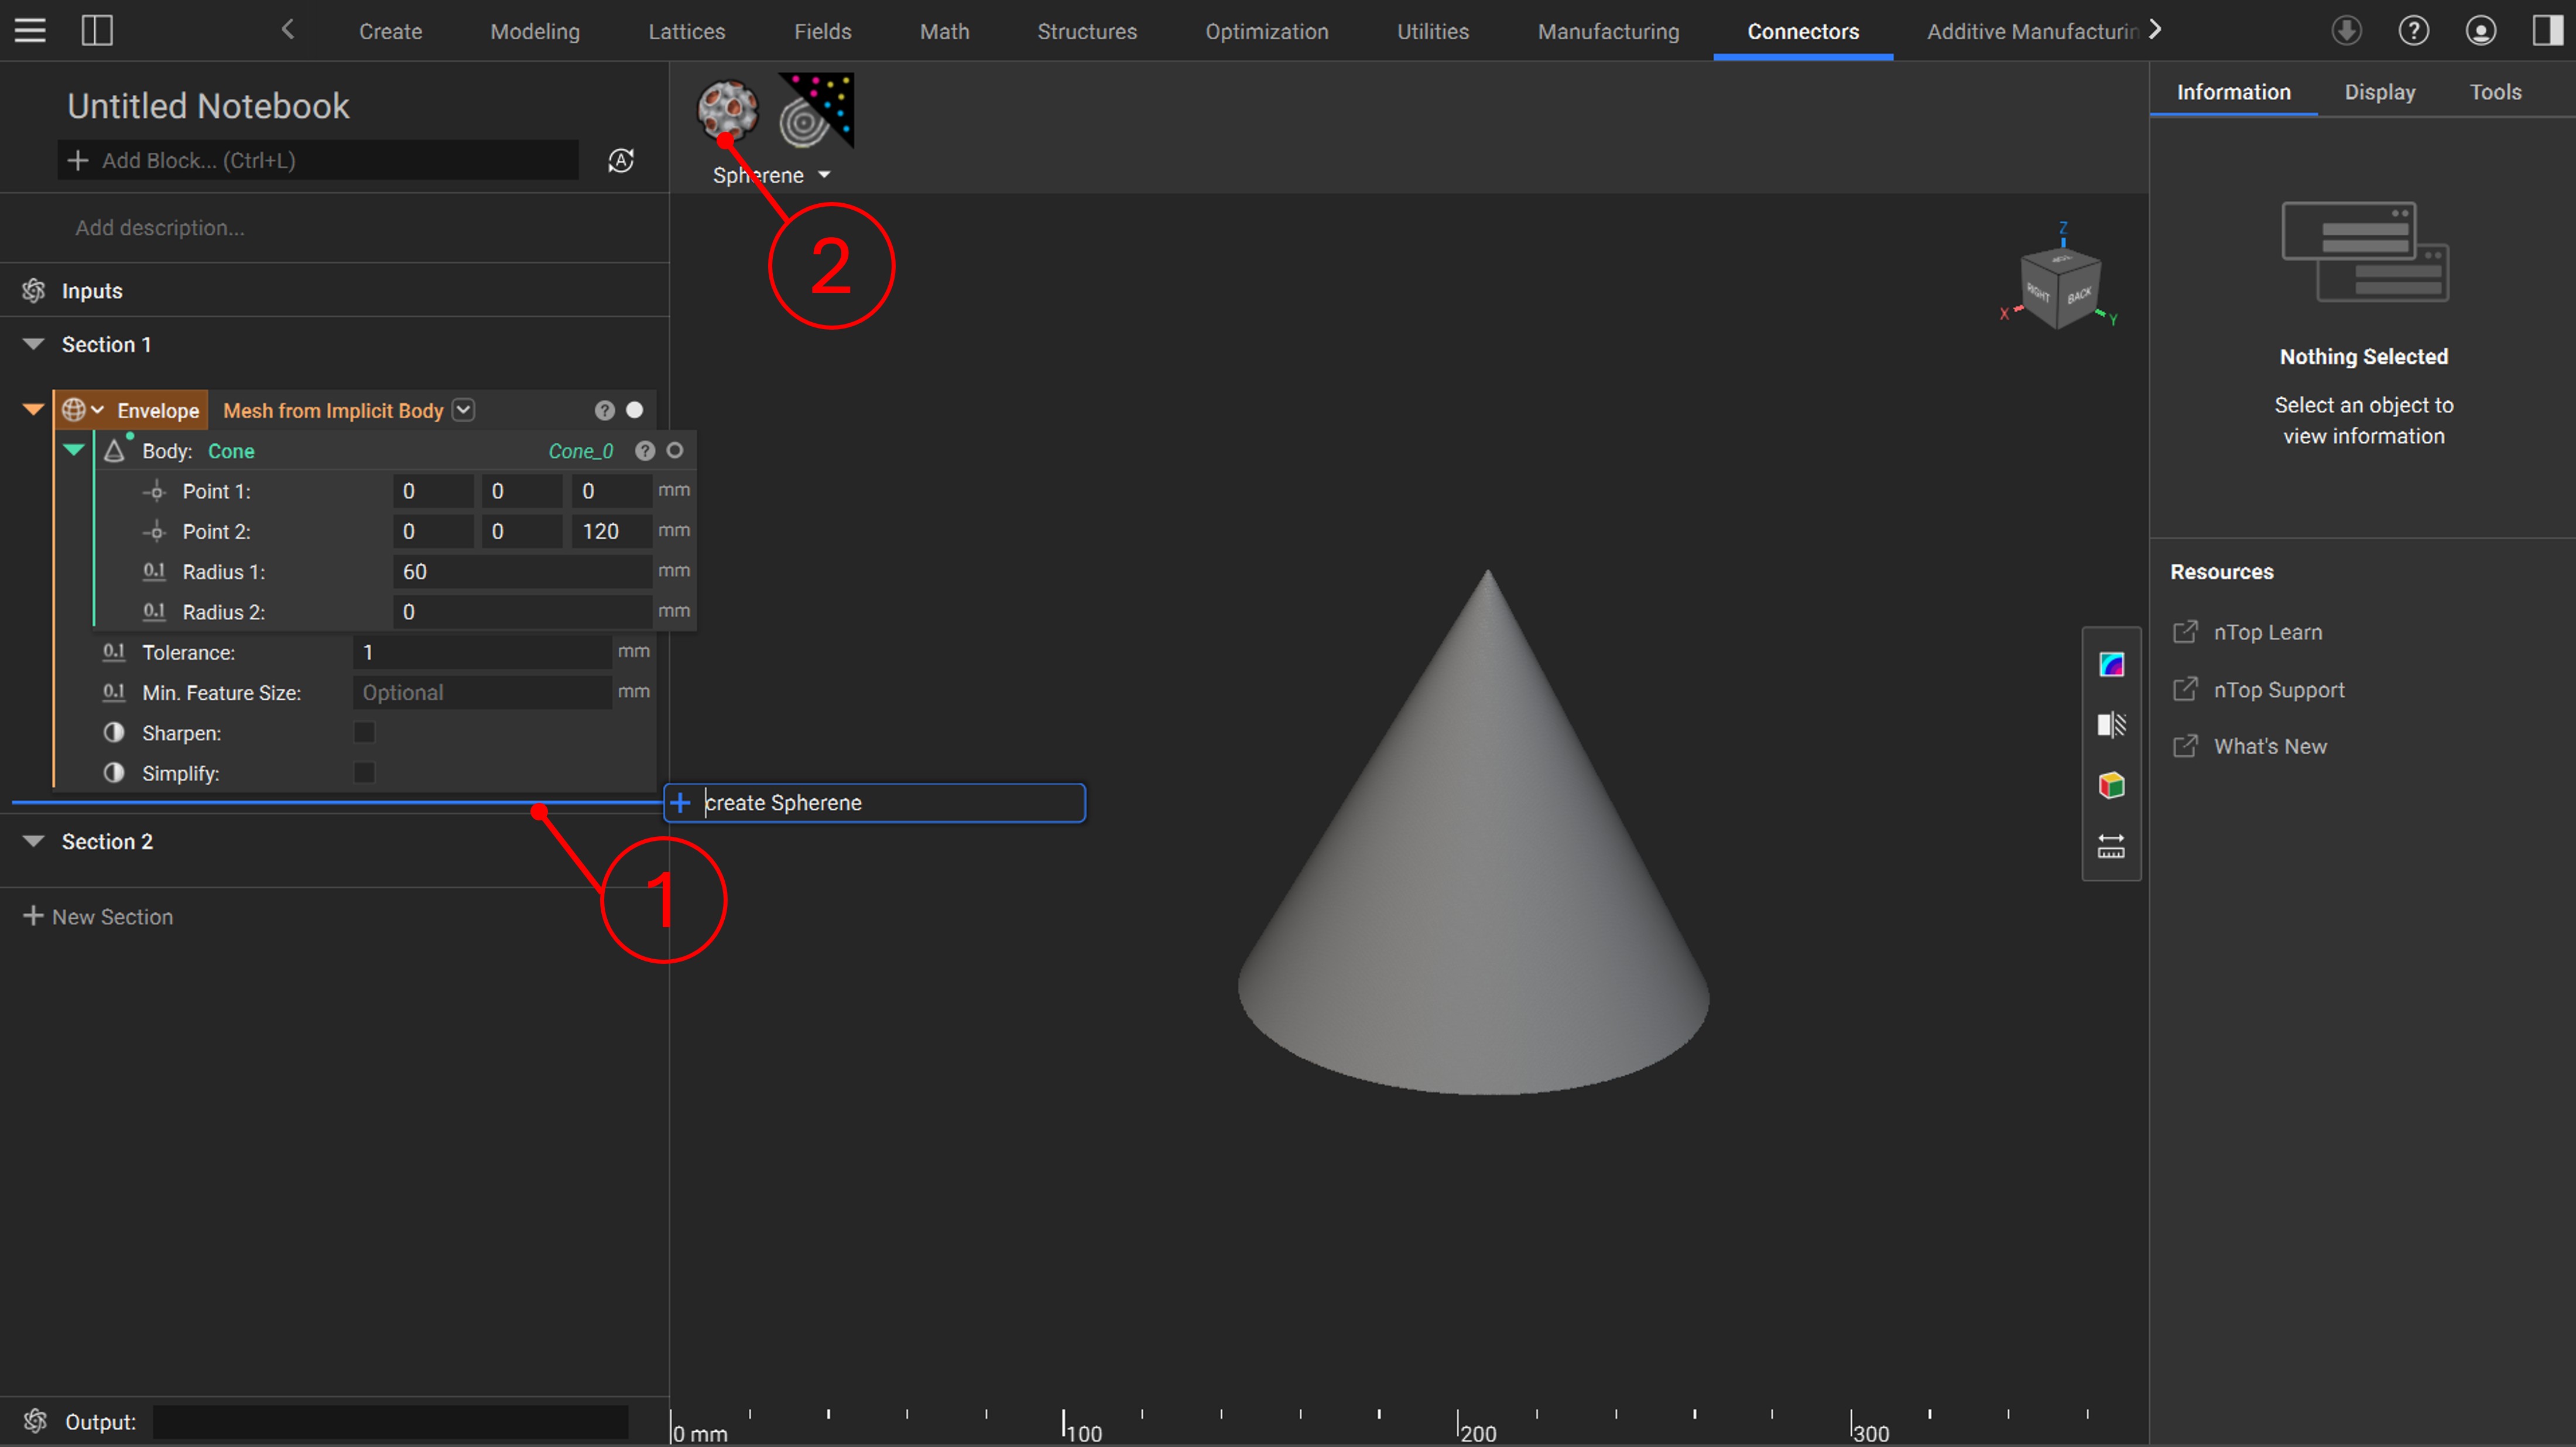The width and height of the screenshot is (2576, 1447).
Task: Open the hamburger main menu
Action: (x=30, y=30)
